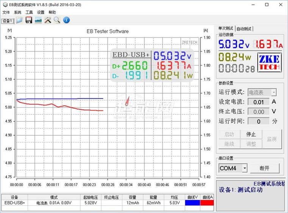Click the 终止电压 input field

[x=258, y=111]
